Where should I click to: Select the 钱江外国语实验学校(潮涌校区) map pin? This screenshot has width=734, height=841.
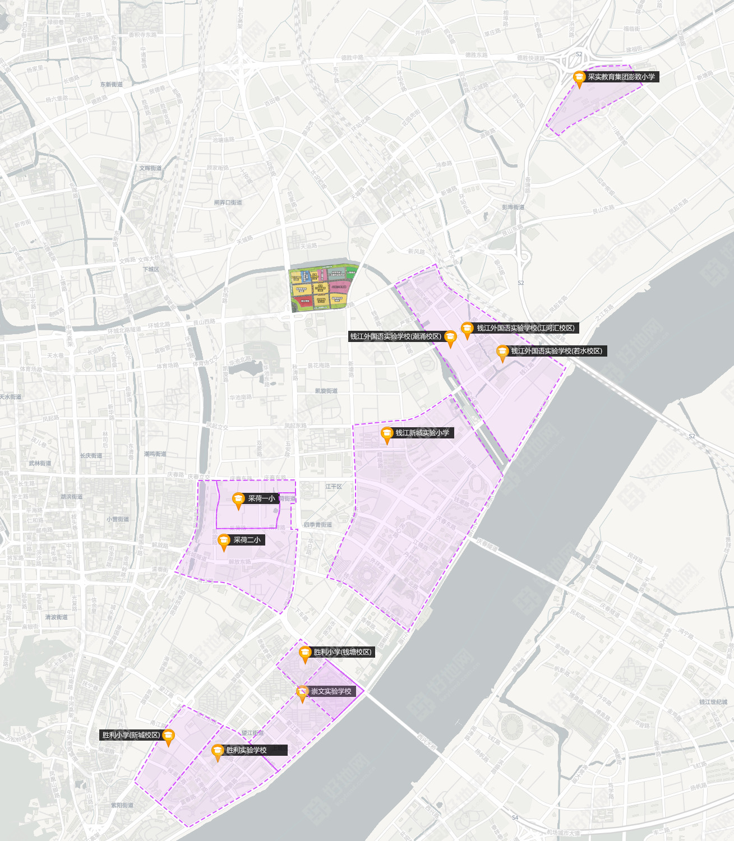[450, 337]
